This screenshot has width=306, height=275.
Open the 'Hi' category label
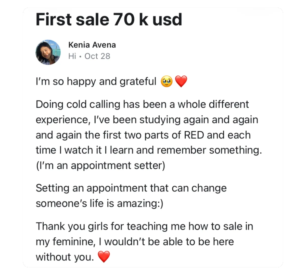pos(72,56)
